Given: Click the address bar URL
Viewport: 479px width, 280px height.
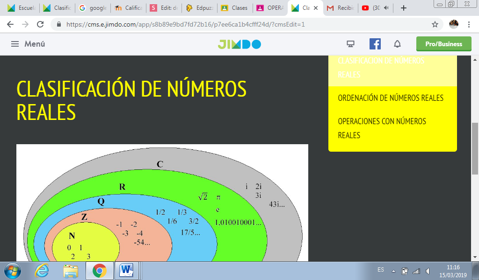Looking at the screenshot, I should click(x=185, y=24).
